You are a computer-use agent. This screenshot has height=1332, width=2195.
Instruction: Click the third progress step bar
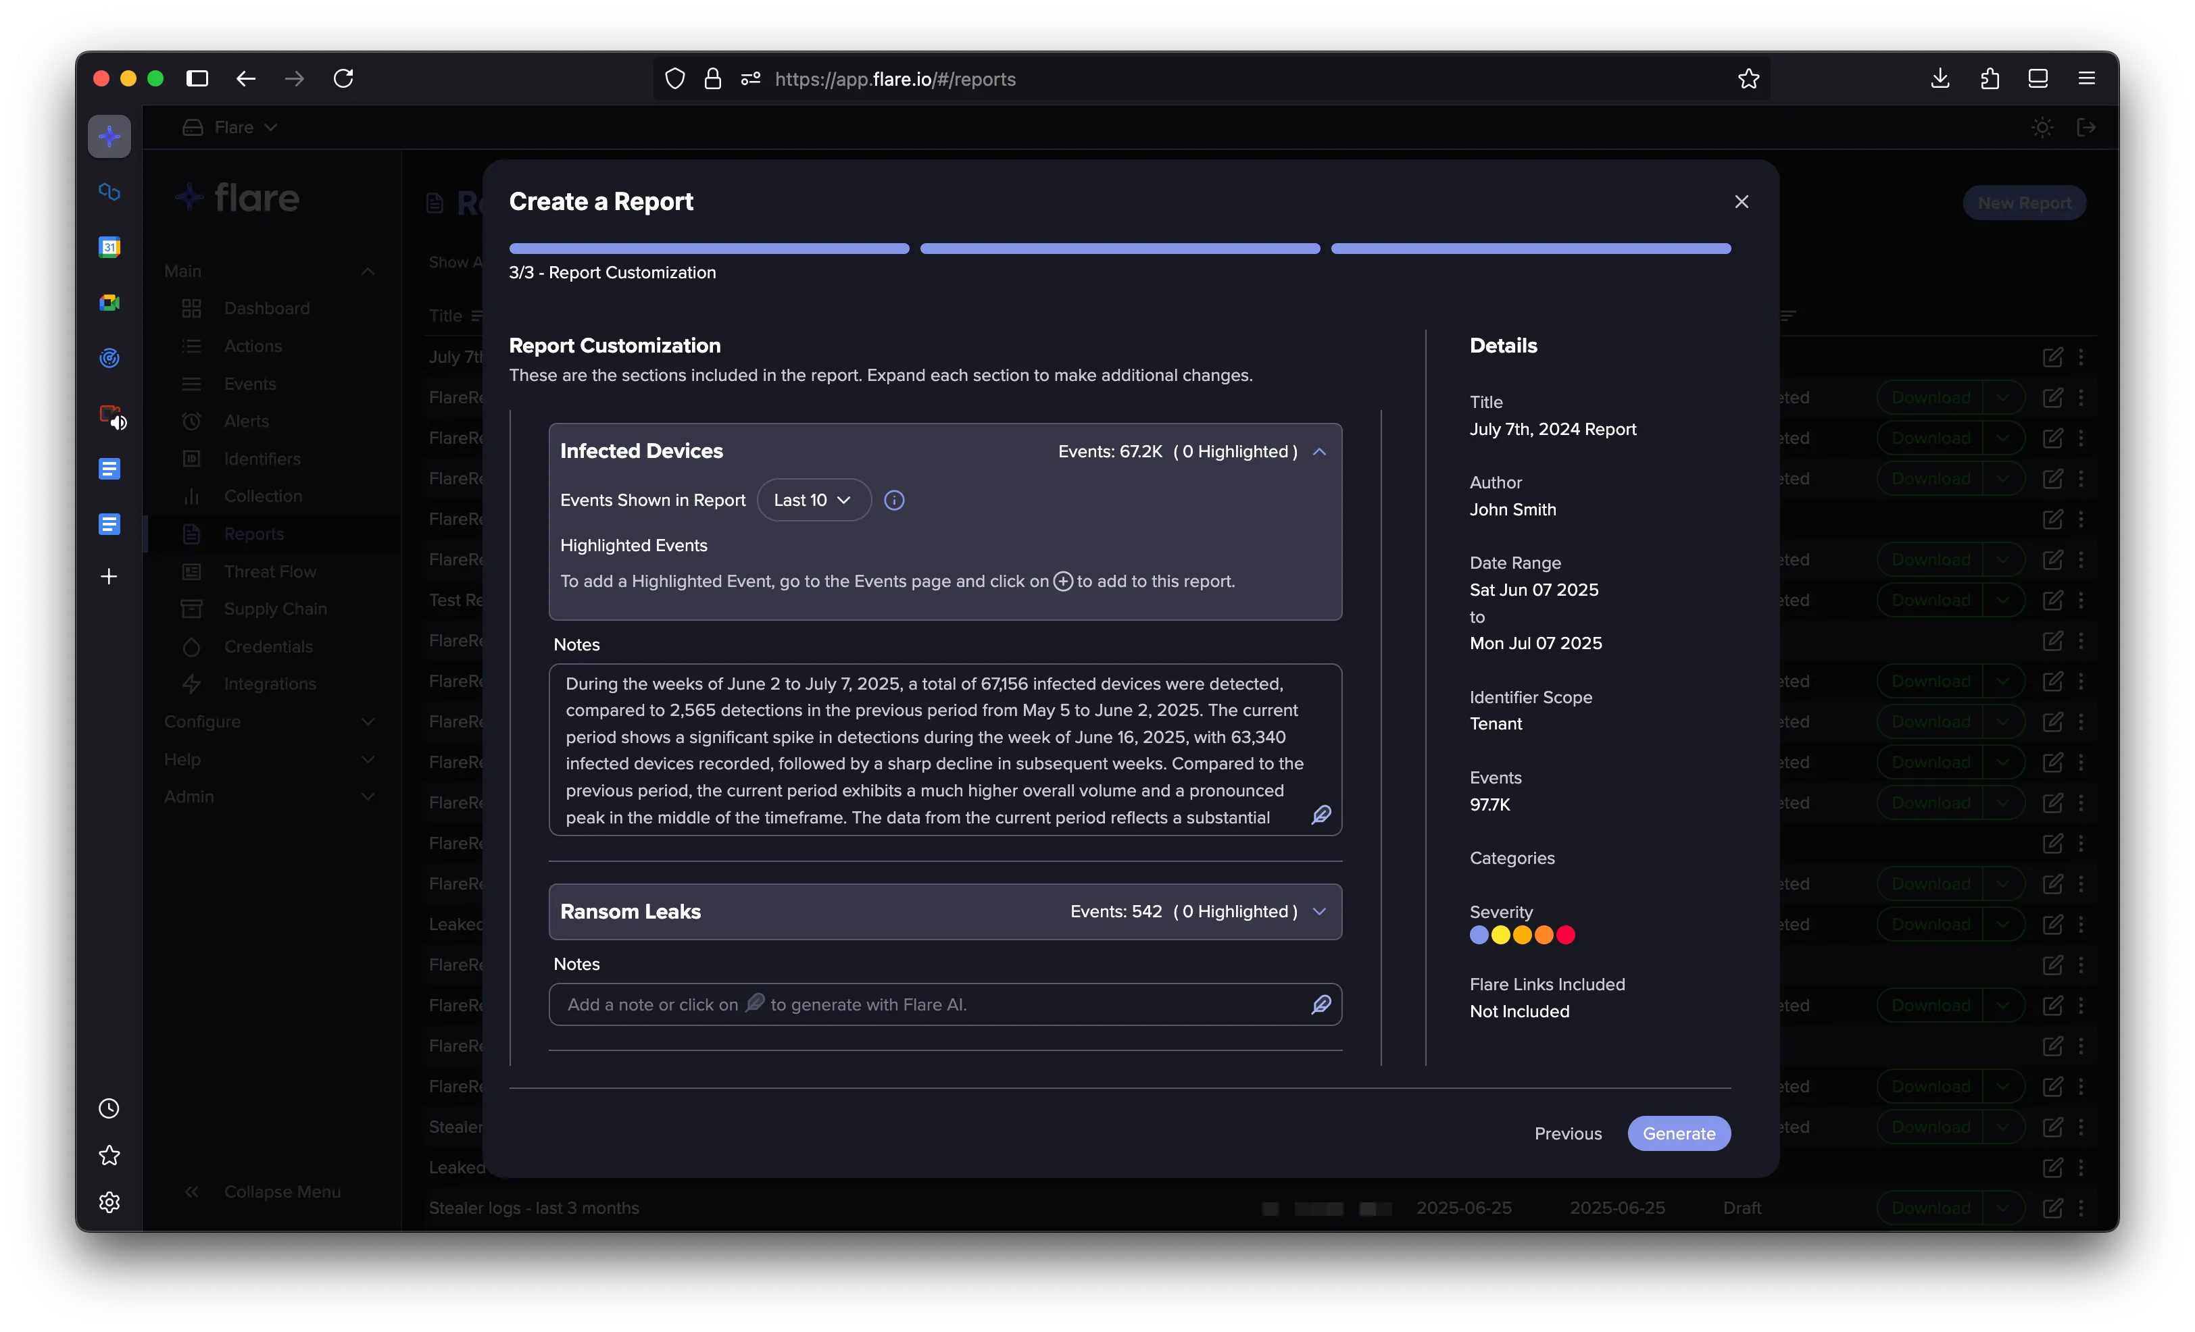[1531, 249]
